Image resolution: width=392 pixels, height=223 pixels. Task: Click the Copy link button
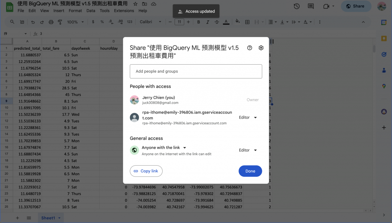coord(146,171)
